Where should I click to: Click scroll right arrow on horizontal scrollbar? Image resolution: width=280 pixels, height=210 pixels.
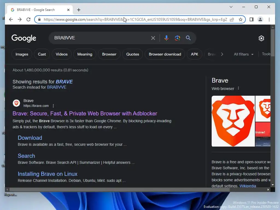tap(268, 190)
